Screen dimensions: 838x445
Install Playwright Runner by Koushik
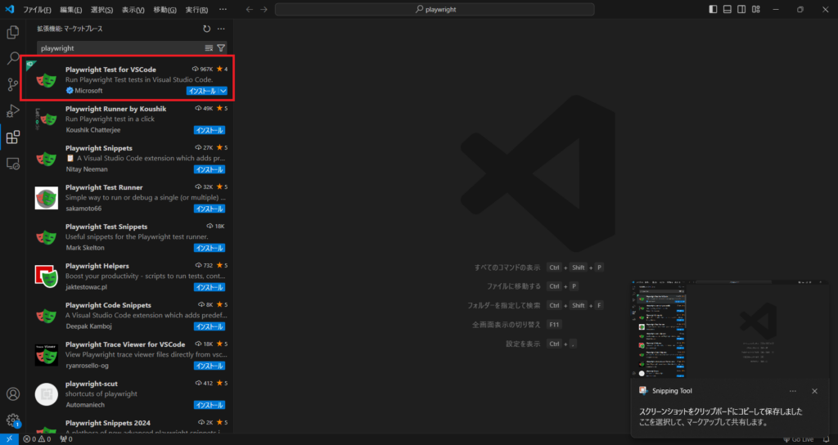click(x=209, y=130)
